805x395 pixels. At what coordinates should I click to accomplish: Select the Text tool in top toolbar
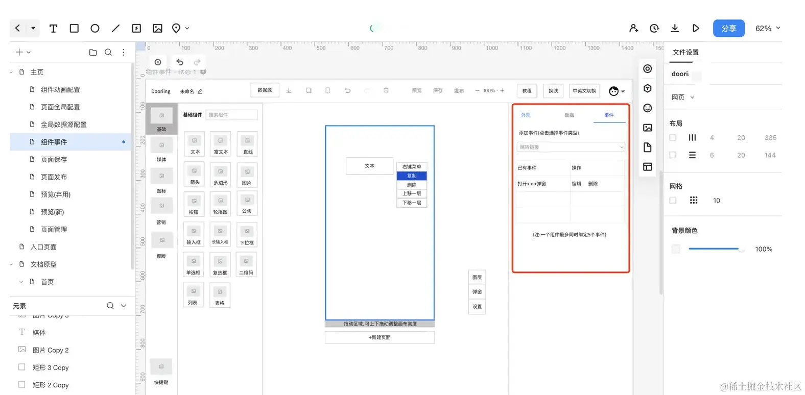53,29
